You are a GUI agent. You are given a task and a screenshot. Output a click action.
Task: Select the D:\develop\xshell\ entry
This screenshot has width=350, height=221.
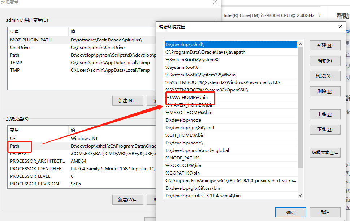(231, 45)
